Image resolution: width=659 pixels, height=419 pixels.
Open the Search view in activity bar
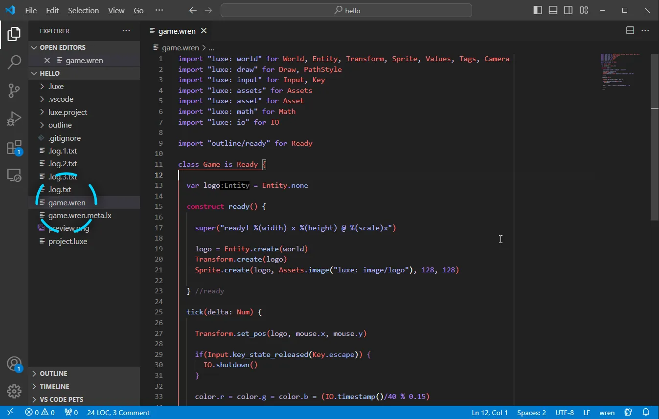14,62
